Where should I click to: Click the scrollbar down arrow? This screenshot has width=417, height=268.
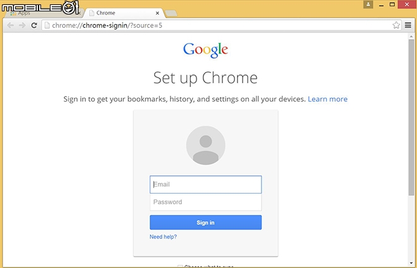[x=411, y=263]
